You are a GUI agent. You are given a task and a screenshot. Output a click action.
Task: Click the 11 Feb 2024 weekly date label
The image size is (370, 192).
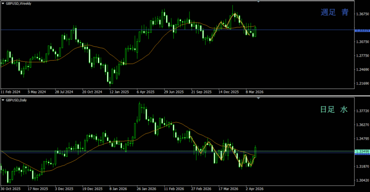pos(11,92)
